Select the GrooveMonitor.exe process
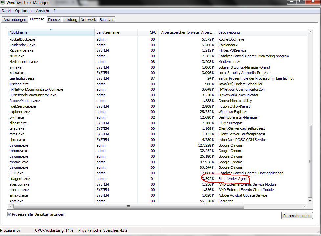This screenshot has height=236, width=321. pyautogui.click(x=157, y=101)
